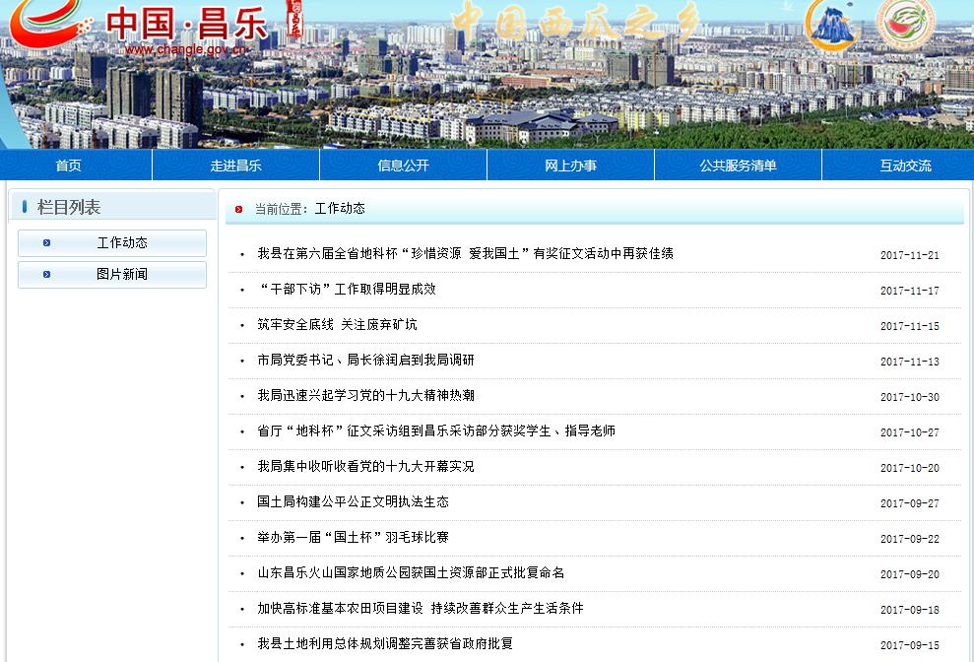Click the arrow icon beside 图片新闻 in the sidebar
The image size is (974, 662).
[46, 275]
